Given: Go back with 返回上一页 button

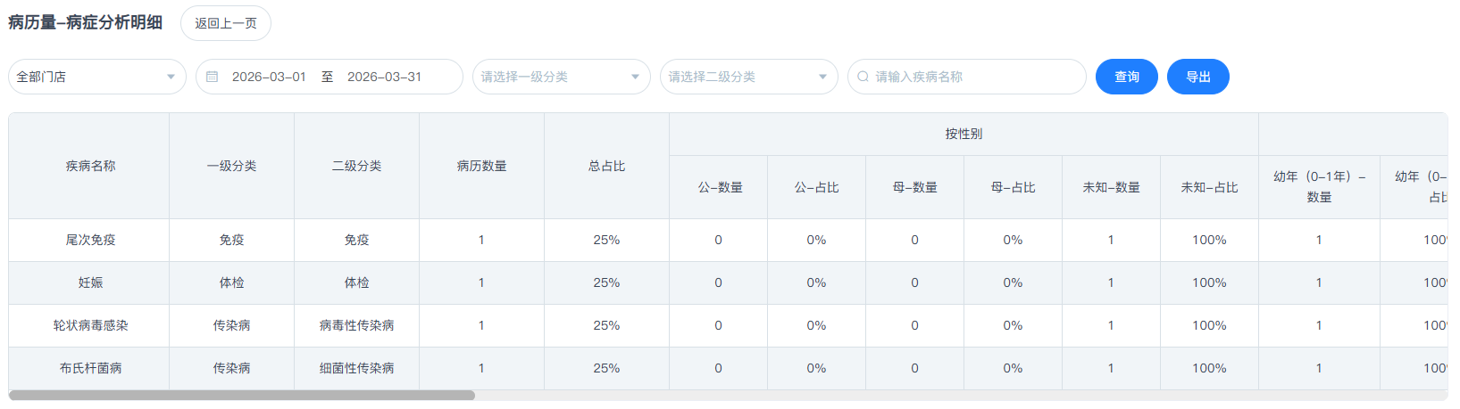Looking at the screenshot, I should coord(226,23).
